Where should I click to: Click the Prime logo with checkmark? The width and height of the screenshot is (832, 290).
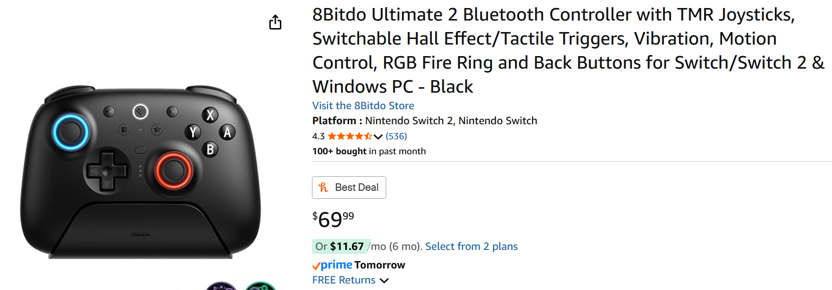pyautogui.click(x=332, y=265)
